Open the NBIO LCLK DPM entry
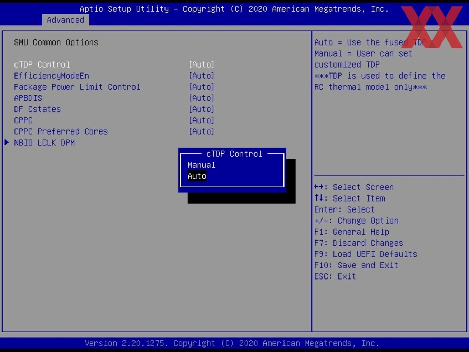 pos(44,143)
